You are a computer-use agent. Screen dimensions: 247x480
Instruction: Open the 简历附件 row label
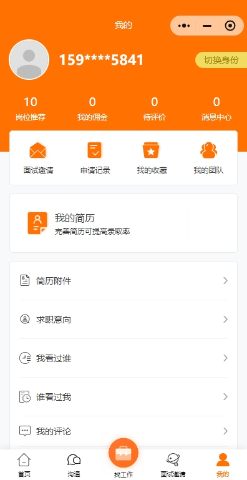pyautogui.click(x=54, y=281)
